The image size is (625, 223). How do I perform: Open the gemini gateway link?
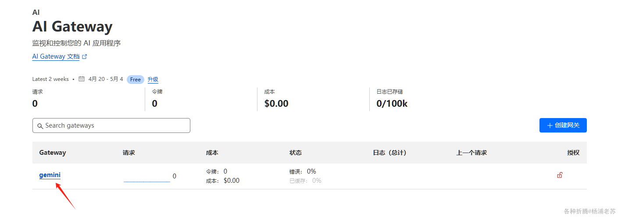coord(50,175)
